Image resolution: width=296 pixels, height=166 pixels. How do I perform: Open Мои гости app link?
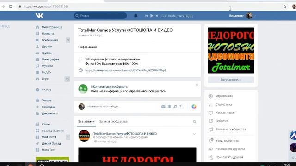point(49,137)
